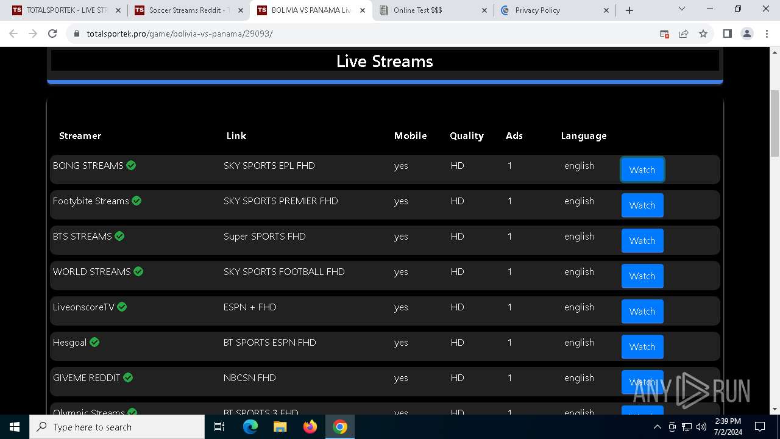The image size is (780, 439).
Task: Share this page icon in address bar
Action: click(x=684, y=34)
